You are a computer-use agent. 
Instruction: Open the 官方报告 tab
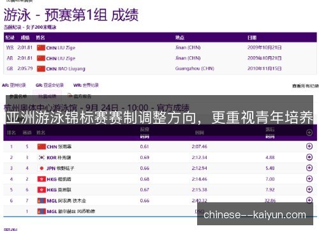(x=82, y=96)
